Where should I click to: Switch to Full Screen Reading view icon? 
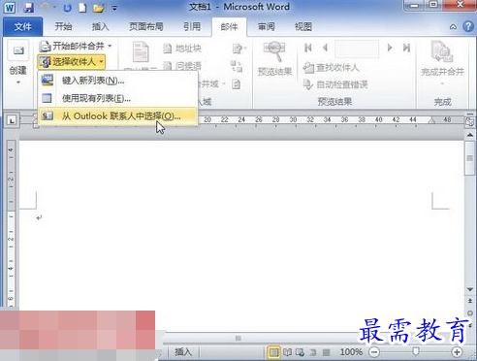[287, 352]
